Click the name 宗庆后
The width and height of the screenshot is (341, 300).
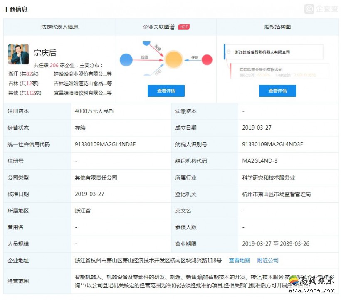pos(45,53)
